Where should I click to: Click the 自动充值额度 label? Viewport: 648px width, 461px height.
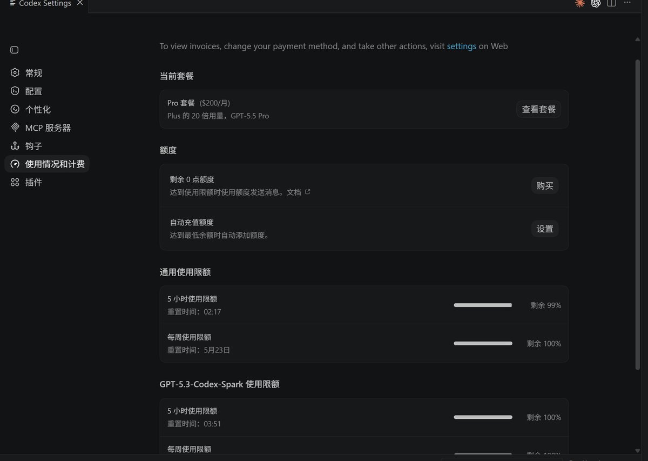click(192, 222)
